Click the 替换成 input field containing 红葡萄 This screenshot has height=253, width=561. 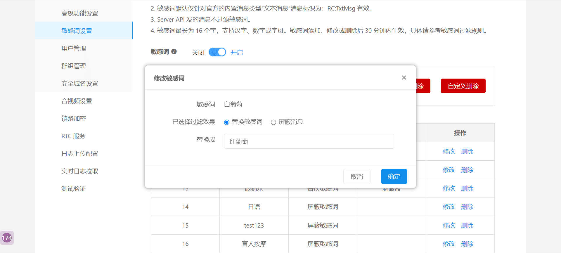pyautogui.click(x=309, y=141)
